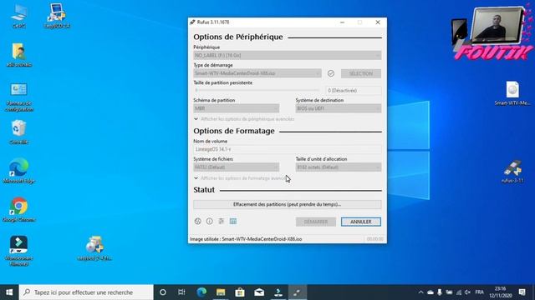Click the taskbar clock and date
The width and height of the screenshot is (535, 300).
tap(500, 292)
